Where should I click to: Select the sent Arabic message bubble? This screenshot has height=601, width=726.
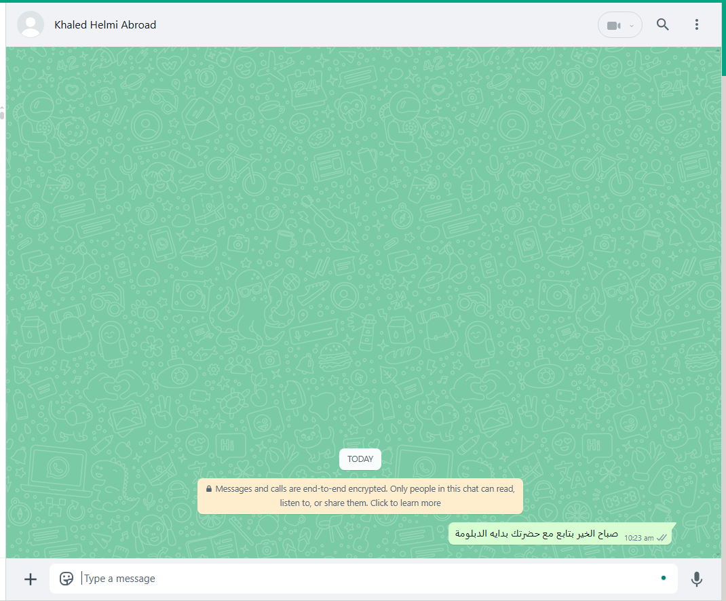562,534
